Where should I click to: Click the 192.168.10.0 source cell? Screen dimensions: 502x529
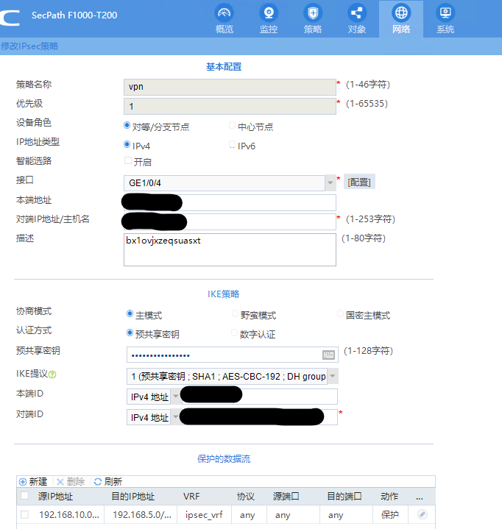click(69, 514)
